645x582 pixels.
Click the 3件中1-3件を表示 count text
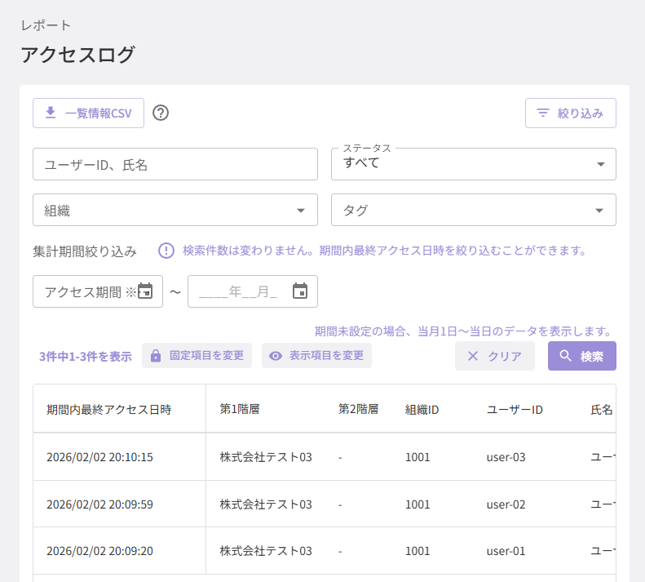tap(86, 356)
